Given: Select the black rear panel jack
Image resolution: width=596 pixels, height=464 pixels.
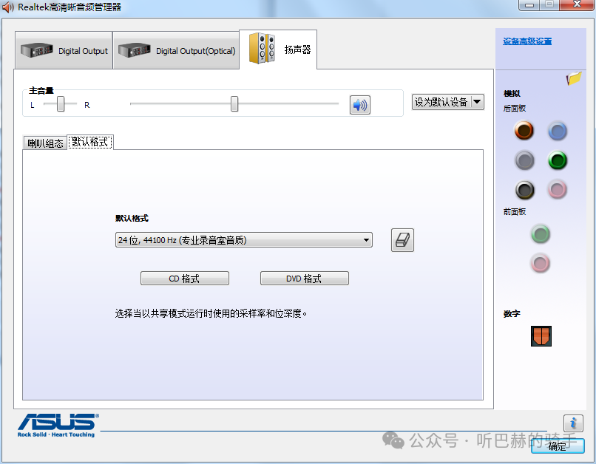Looking at the screenshot, I should (524, 191).
